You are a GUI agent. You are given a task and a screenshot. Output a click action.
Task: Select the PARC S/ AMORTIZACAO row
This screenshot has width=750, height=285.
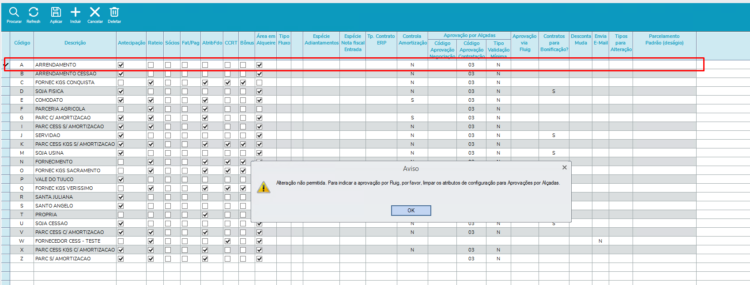349,259
